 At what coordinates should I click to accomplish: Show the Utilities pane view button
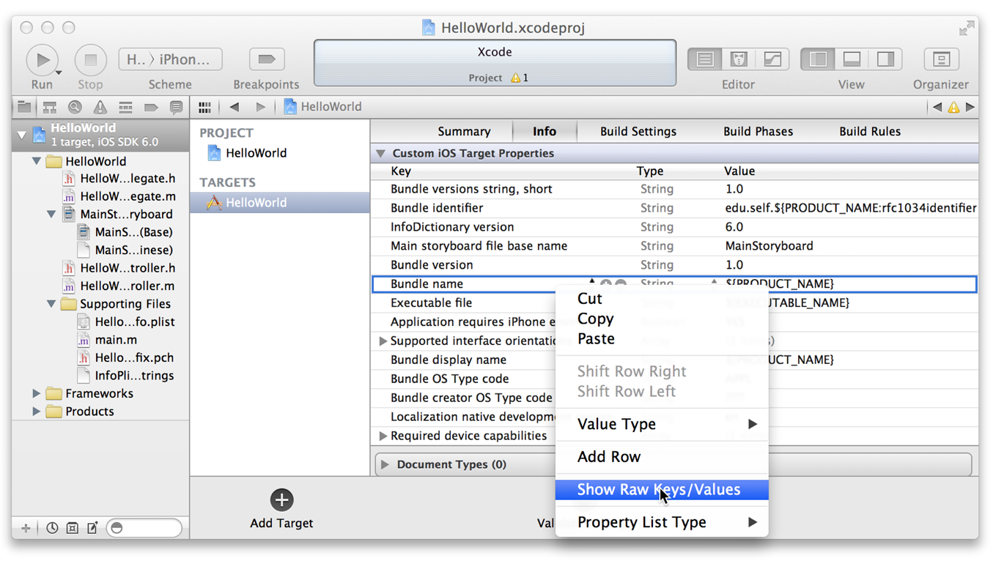point(885,60)
